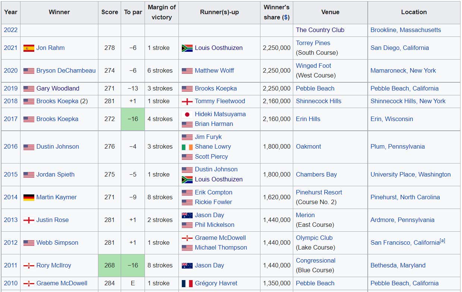The width and height of the screenshot is (462, 292).
Task: Open footnote [a] after San Francisco, California
Action: pos(442,241)
